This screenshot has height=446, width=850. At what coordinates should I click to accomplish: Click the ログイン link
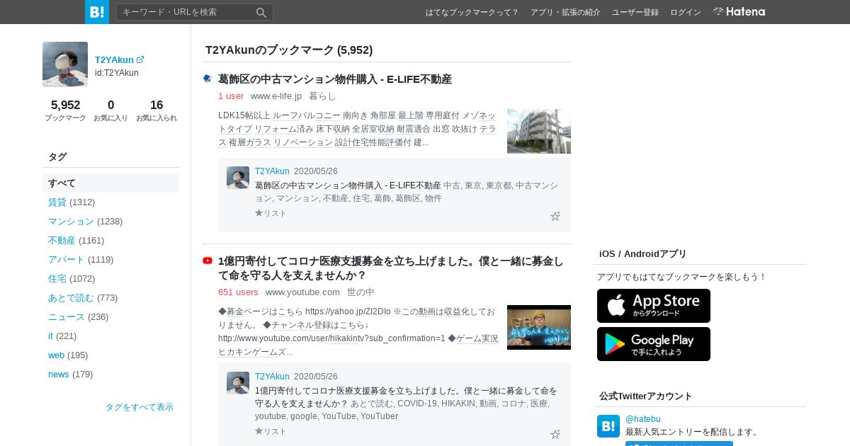tap(686, 12)
